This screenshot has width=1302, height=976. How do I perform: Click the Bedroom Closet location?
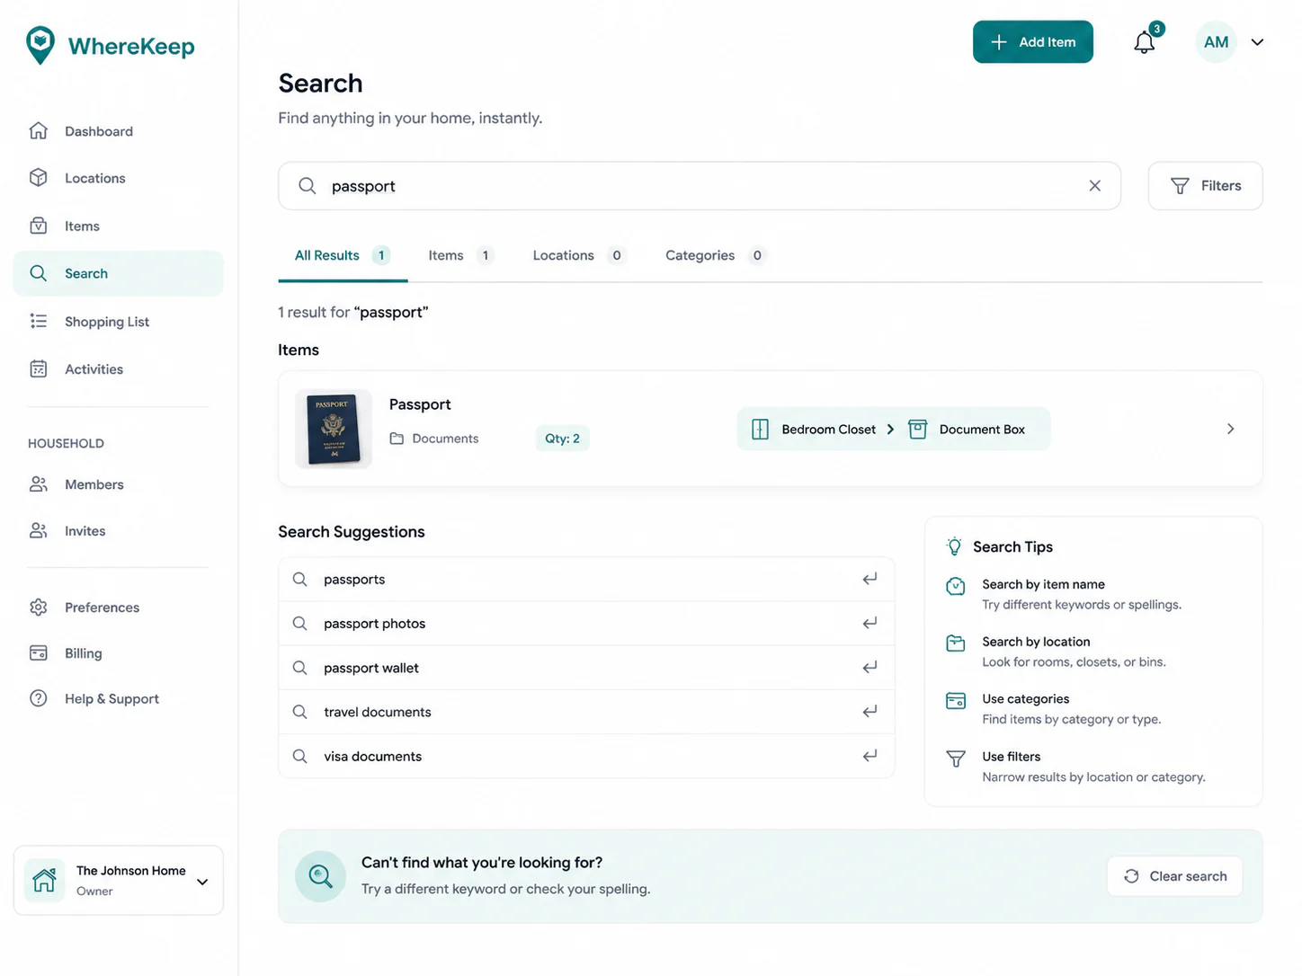pos(828,430)
